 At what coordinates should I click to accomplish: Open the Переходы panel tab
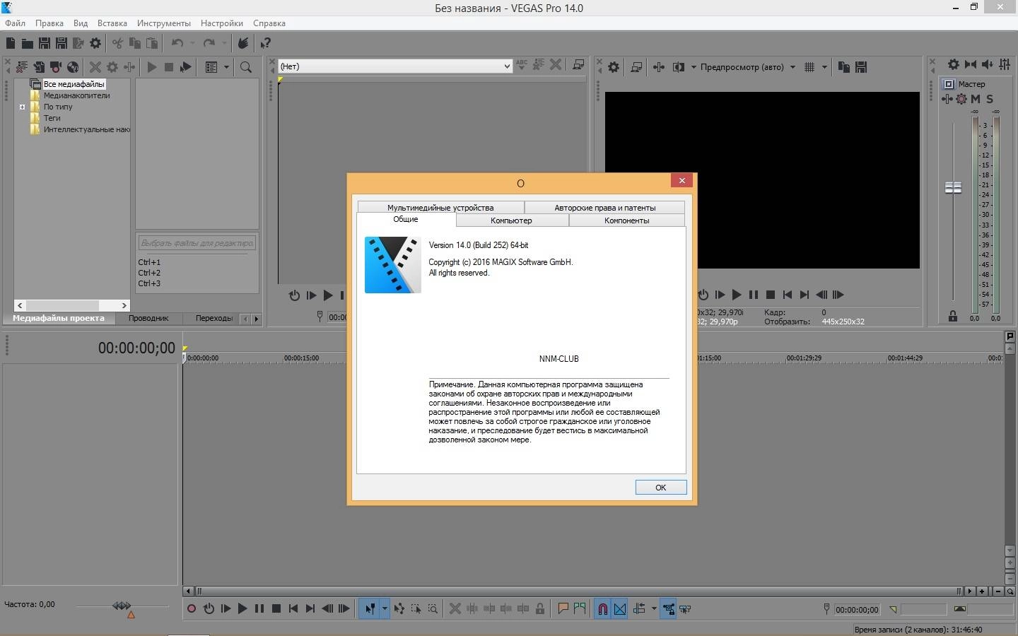pyautogui.click(x=214, y=318)
